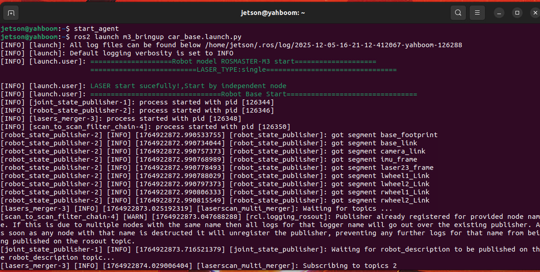Click the lasers_merger-3 pid [126348] line
This screenshot has height=272, width=540.
pyautogui.click(x=121, y=119)
